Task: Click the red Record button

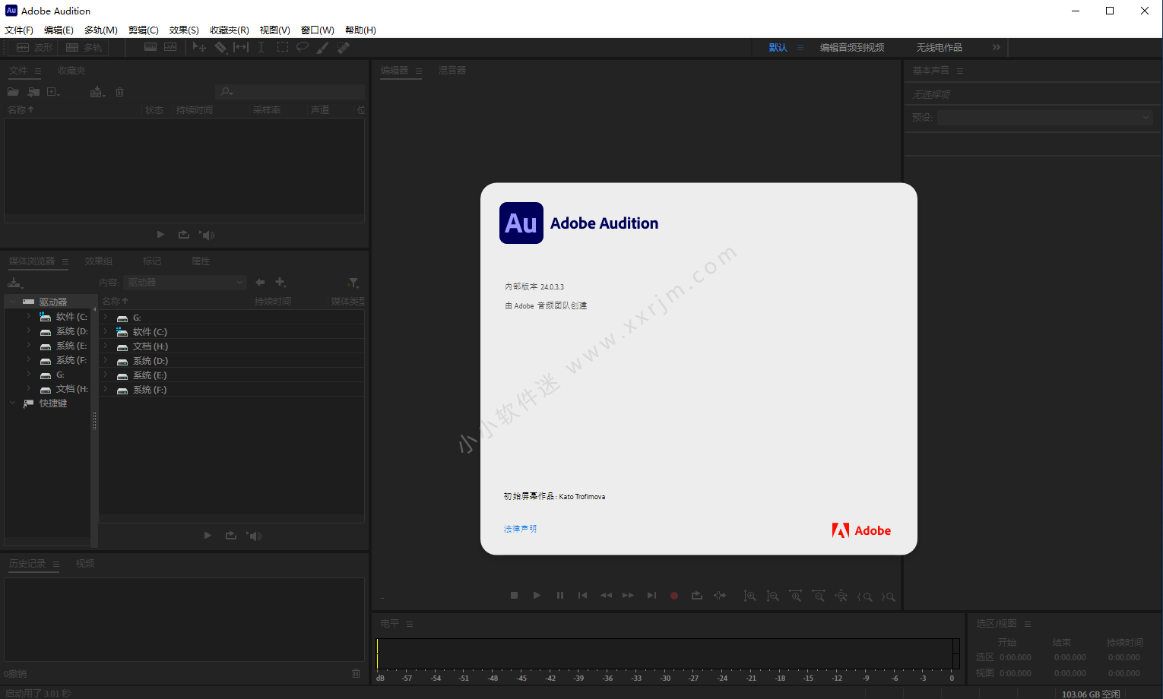Action: coord(673,596)
